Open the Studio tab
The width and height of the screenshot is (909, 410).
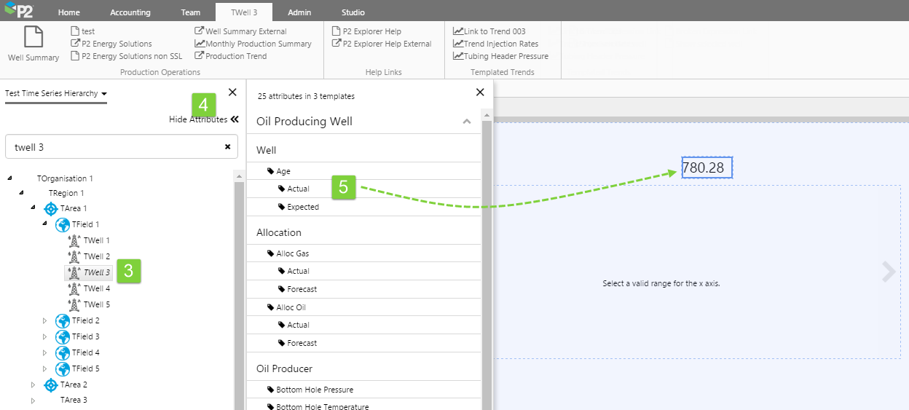353,12
